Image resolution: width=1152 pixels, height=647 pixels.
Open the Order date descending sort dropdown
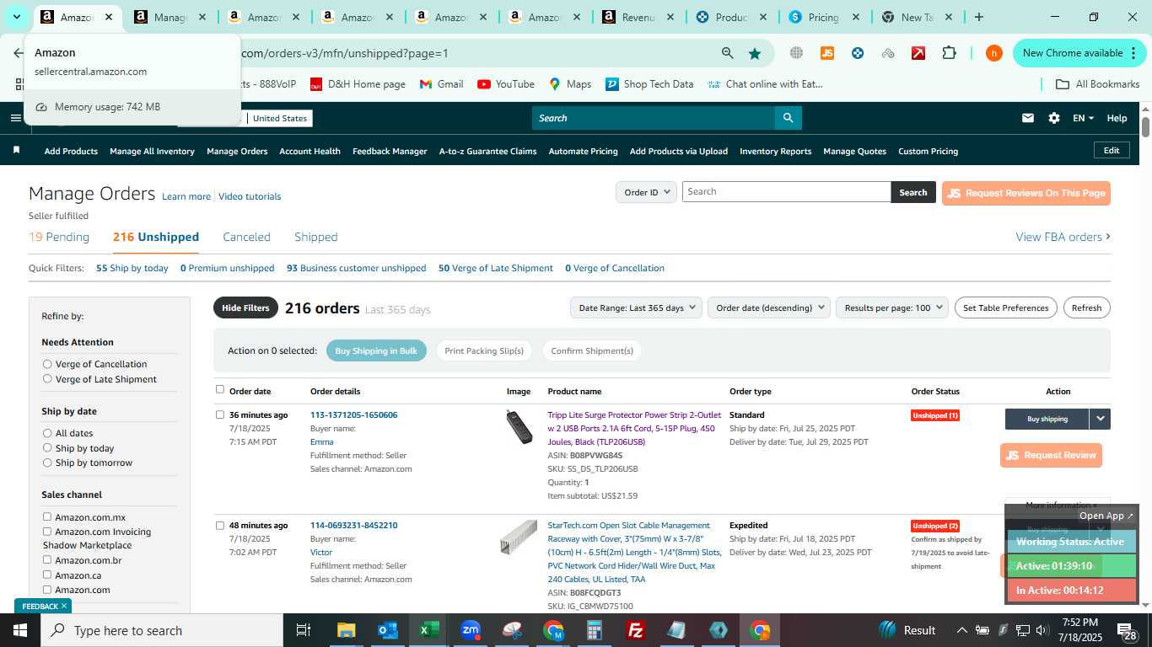click(x=769, y=307)
